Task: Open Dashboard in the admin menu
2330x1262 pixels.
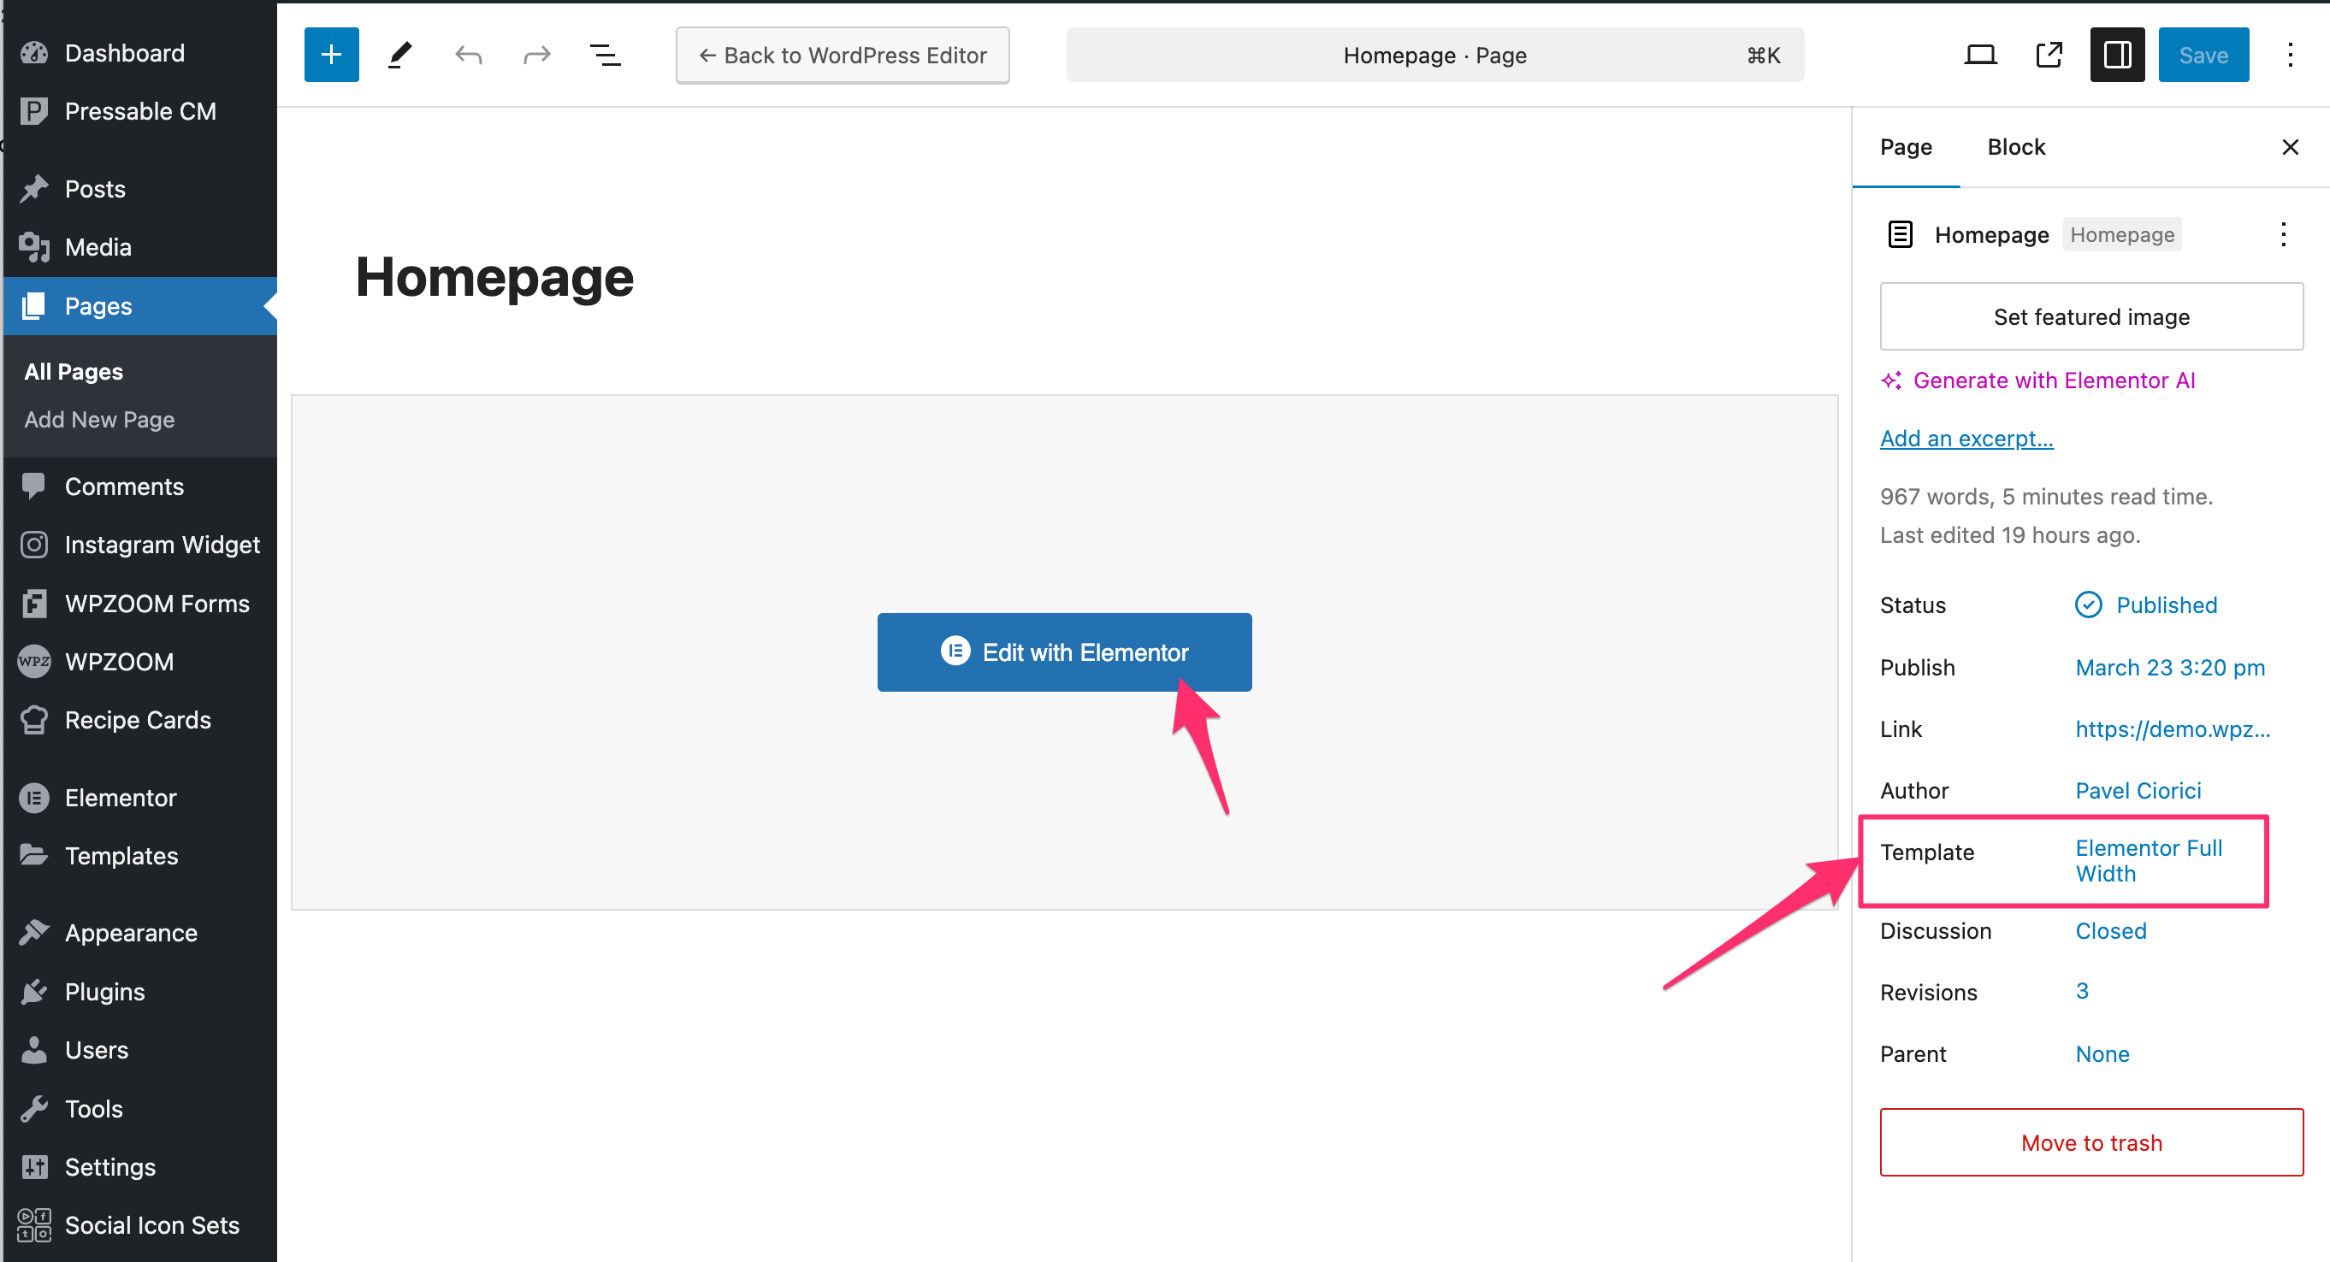Action: tap(140, 53)
